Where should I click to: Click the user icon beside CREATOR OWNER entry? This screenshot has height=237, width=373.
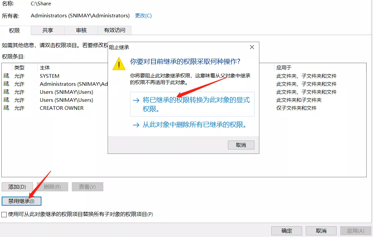(6, 108)
